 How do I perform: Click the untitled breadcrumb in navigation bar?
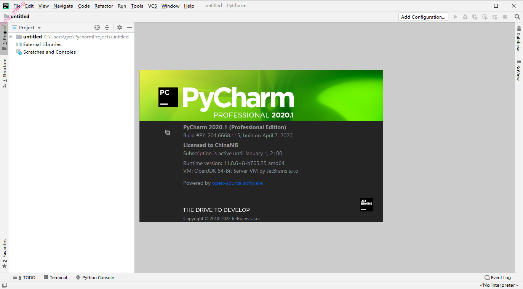click(x=20, y=17)
